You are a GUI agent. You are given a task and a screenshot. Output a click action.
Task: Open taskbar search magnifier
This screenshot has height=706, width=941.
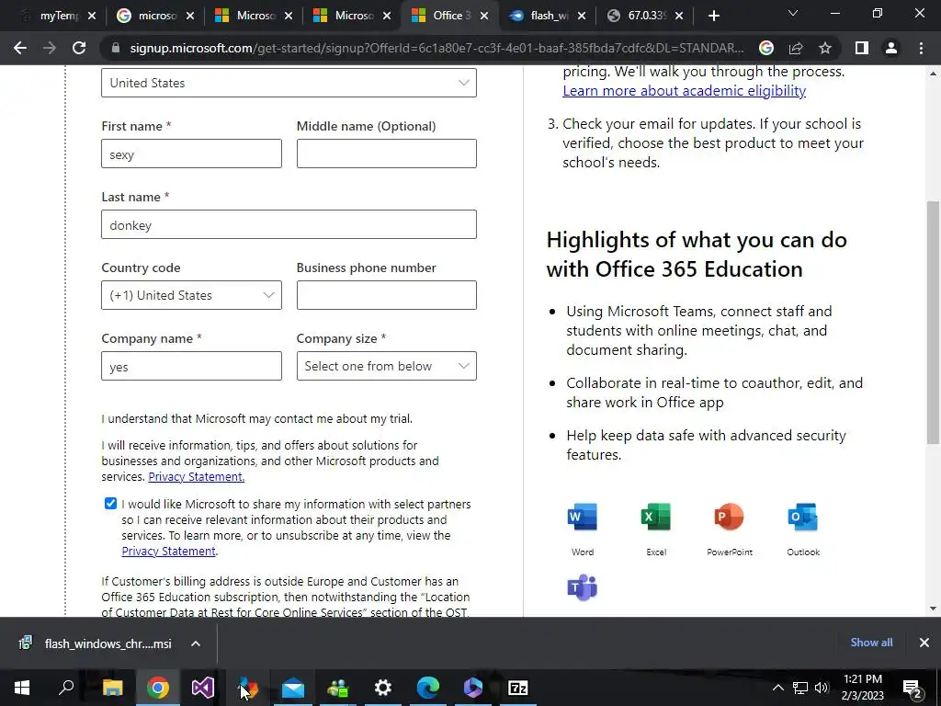[66, 688]
